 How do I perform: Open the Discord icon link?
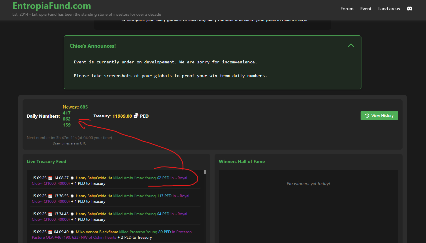point(409,9)
